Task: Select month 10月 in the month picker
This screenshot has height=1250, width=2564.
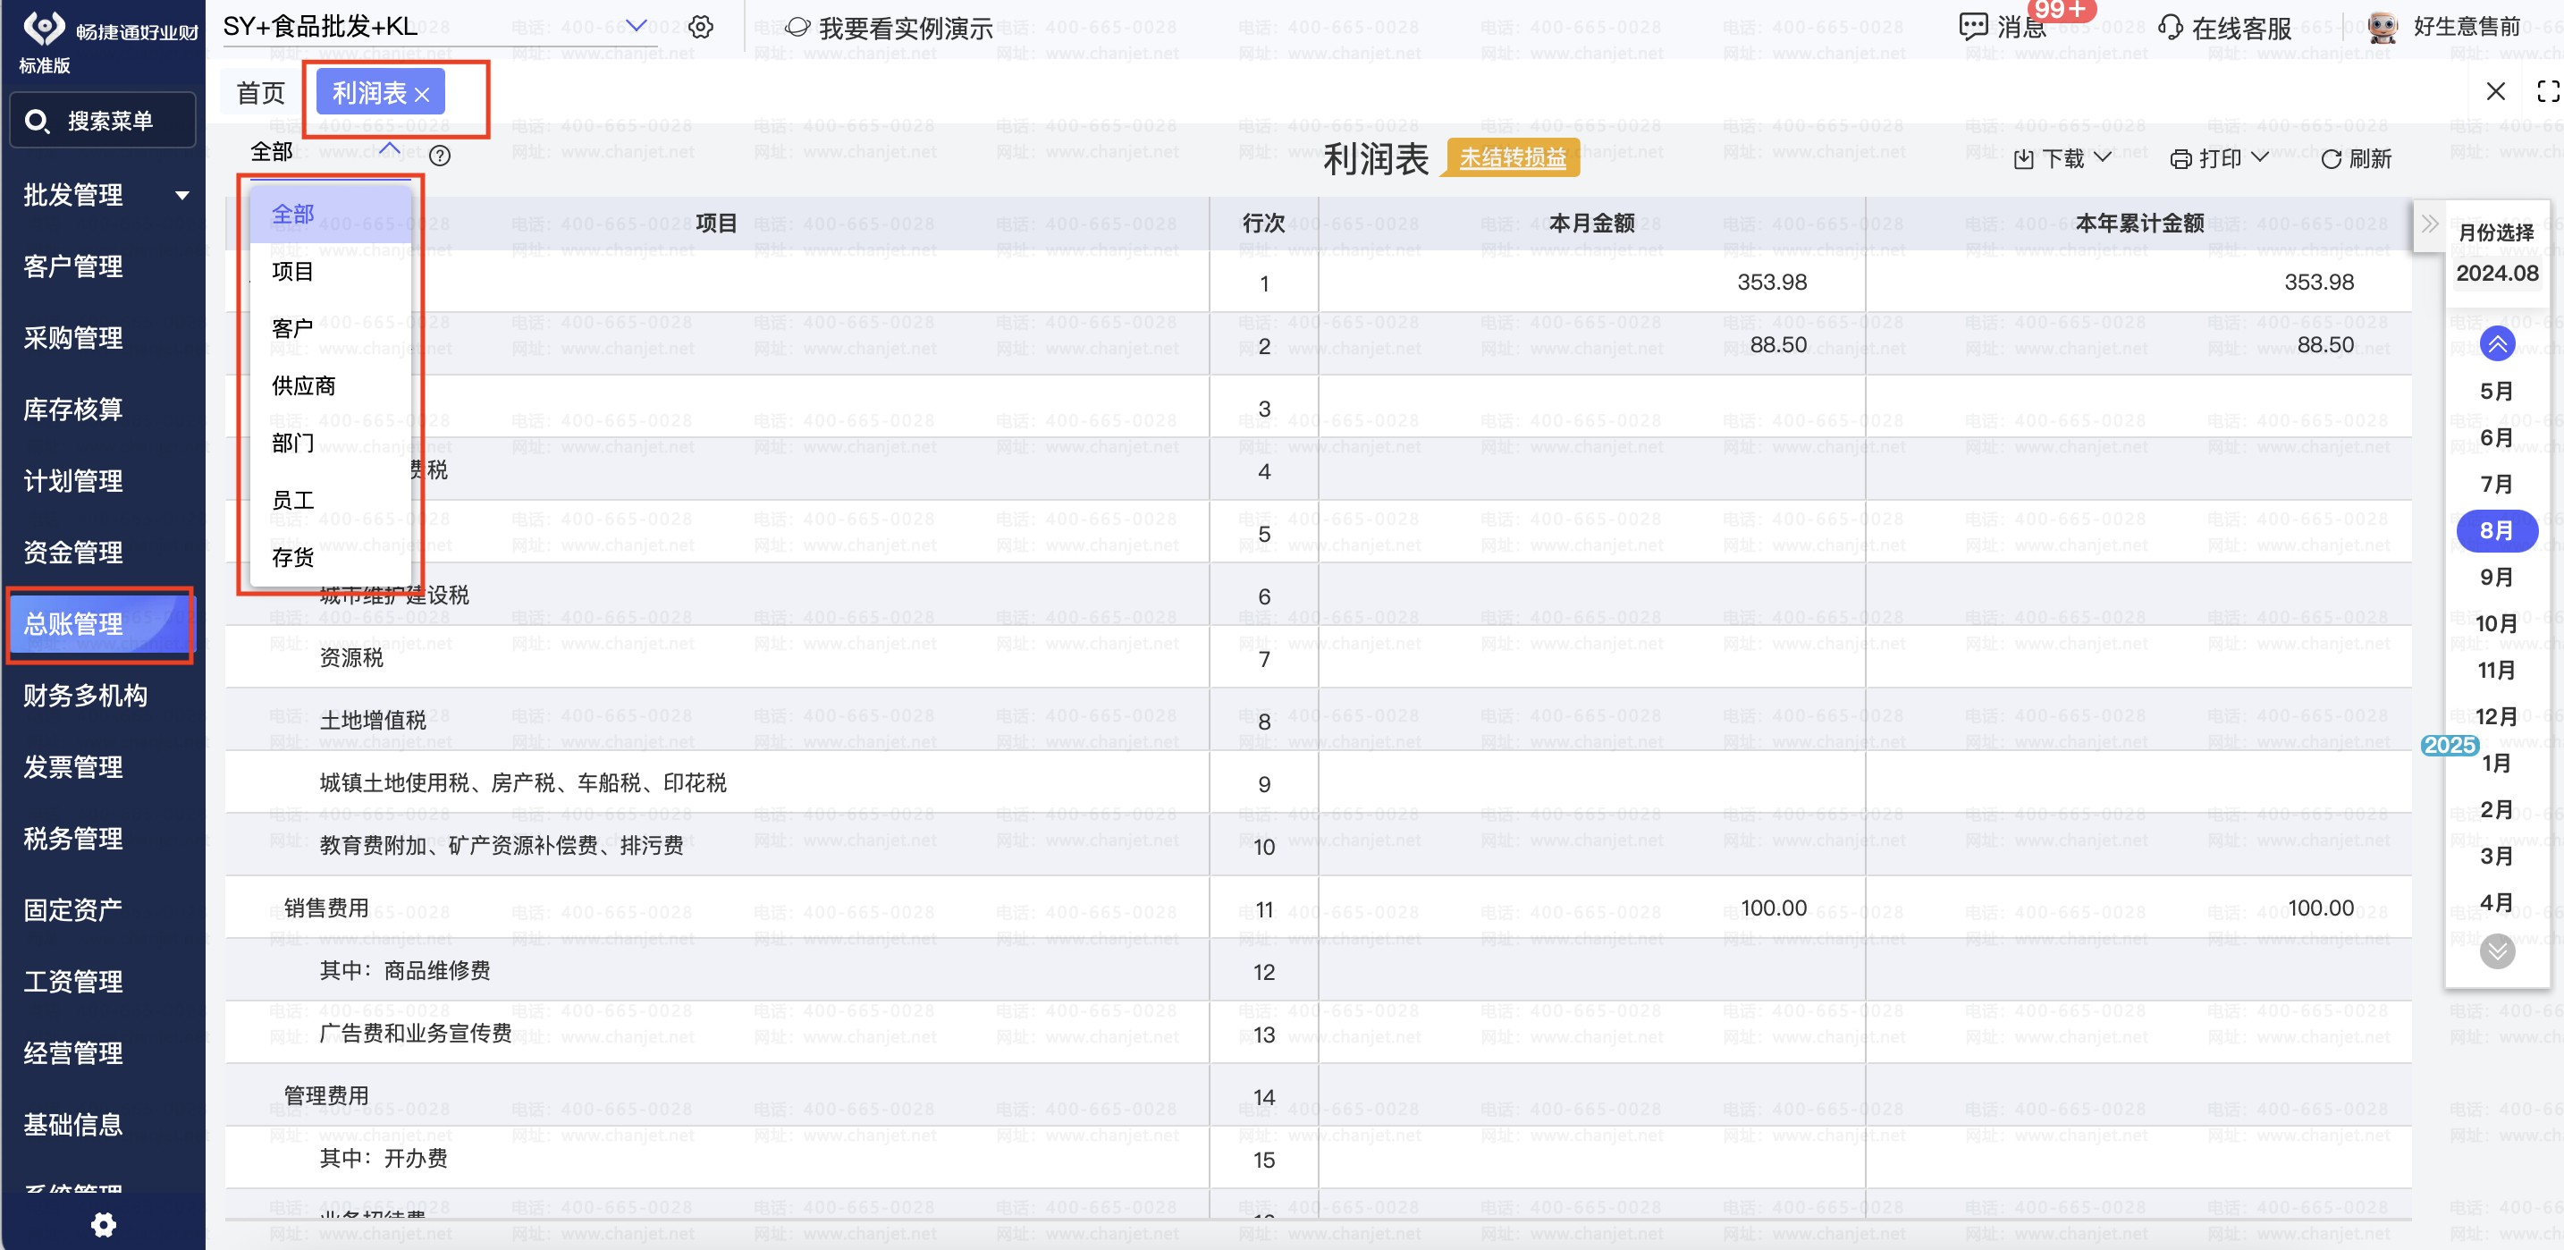Action: (x=2495, y=624)
